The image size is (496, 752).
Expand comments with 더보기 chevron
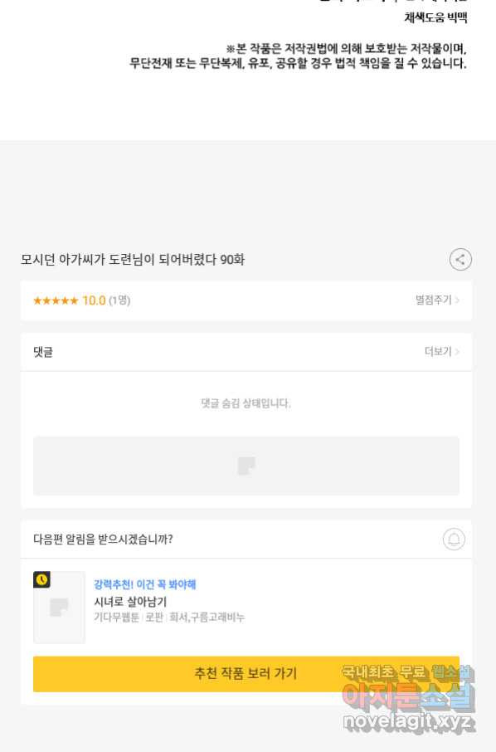point(457,352)
